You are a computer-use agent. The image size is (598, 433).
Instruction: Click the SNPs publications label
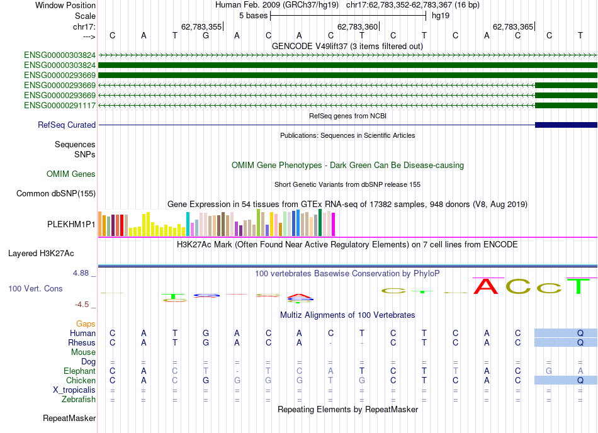[x=85, y=154]
